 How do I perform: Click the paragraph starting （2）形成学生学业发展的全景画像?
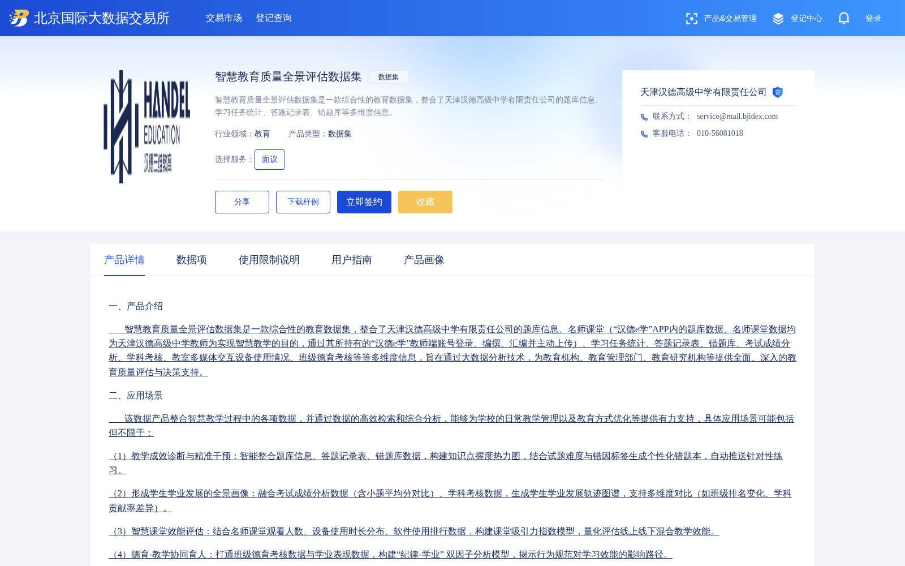click(x=450, y=501)
